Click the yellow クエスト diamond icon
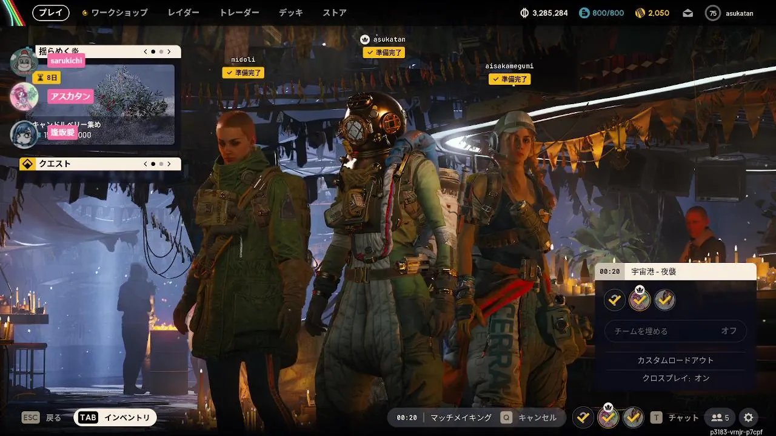 tap(27, 163)
